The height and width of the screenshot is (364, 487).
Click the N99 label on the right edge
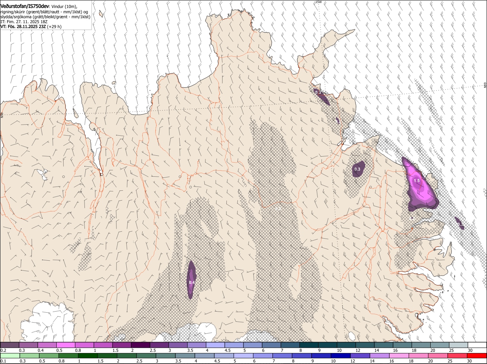coord(485,85)
